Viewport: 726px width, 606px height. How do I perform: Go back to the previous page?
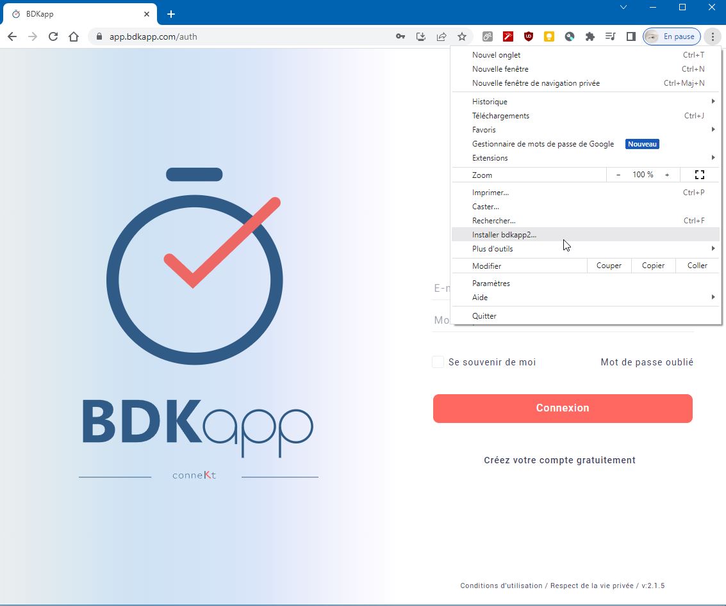12,36
